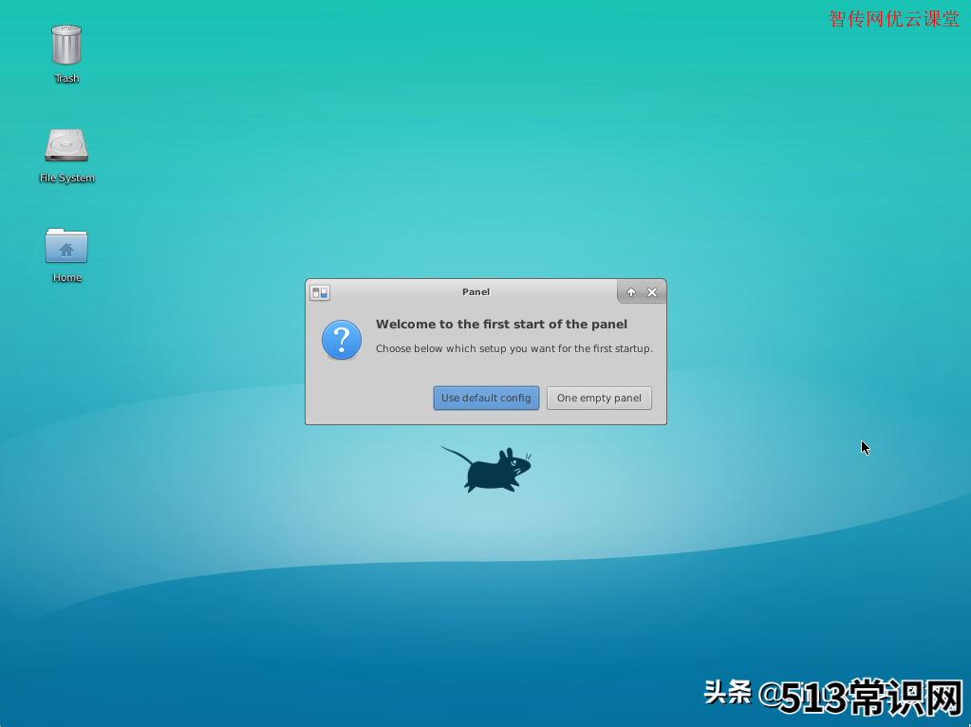The width and height of the screenshot is (971, 727).
Task: Close the Panel dialog
Action: (x=652, y=292)
